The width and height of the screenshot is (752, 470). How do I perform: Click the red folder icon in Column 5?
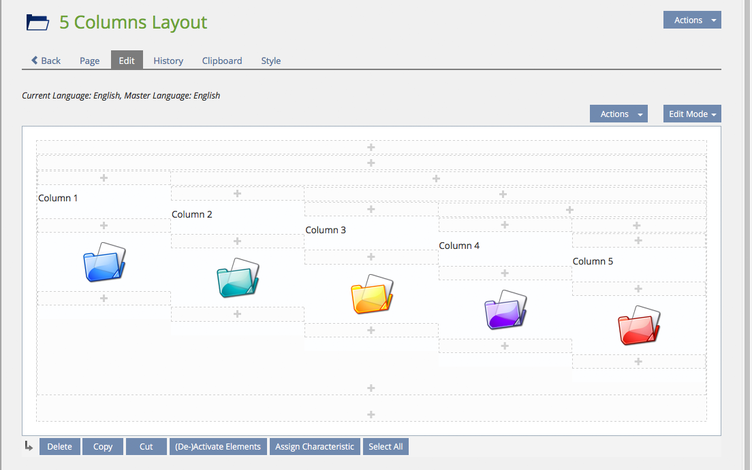638,326
